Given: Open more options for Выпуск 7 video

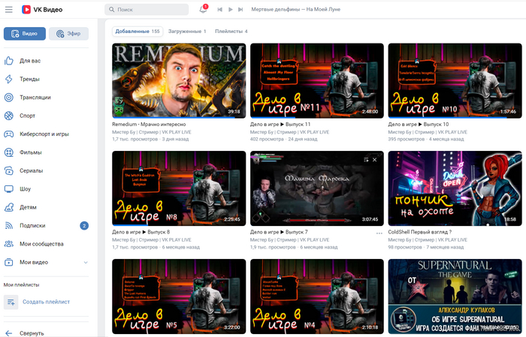Looking at the screenshot, I should (x=379, y=233).
